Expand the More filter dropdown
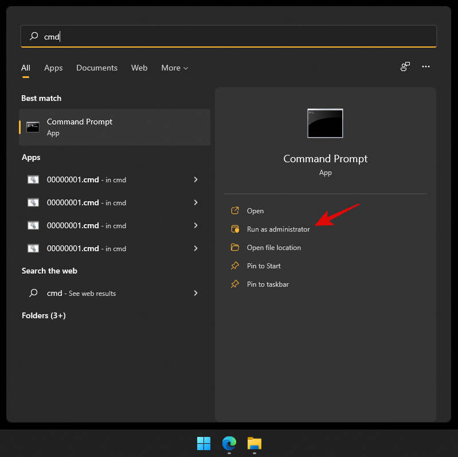This screenshot has height=457, width=458. (x=174, y=68)
